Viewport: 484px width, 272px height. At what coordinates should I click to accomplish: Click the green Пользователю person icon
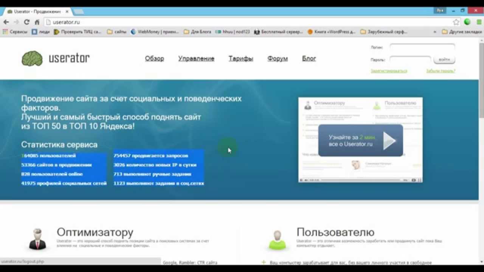click(278, 240)
